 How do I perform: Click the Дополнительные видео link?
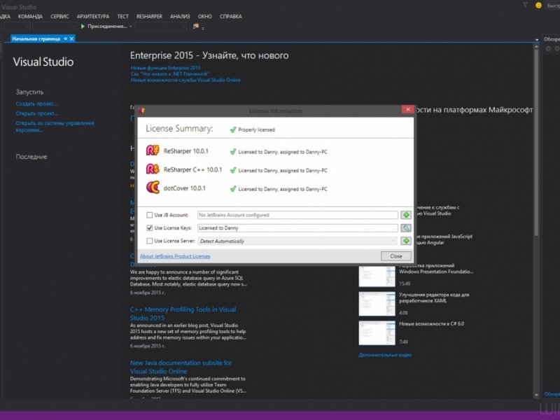(385, 355)
